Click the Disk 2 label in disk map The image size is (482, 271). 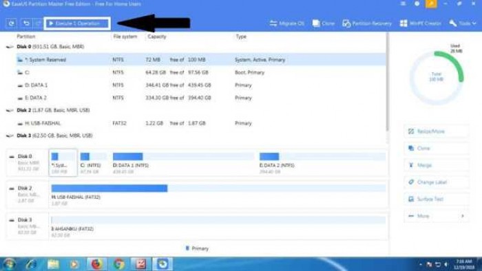tap(25, 188)
